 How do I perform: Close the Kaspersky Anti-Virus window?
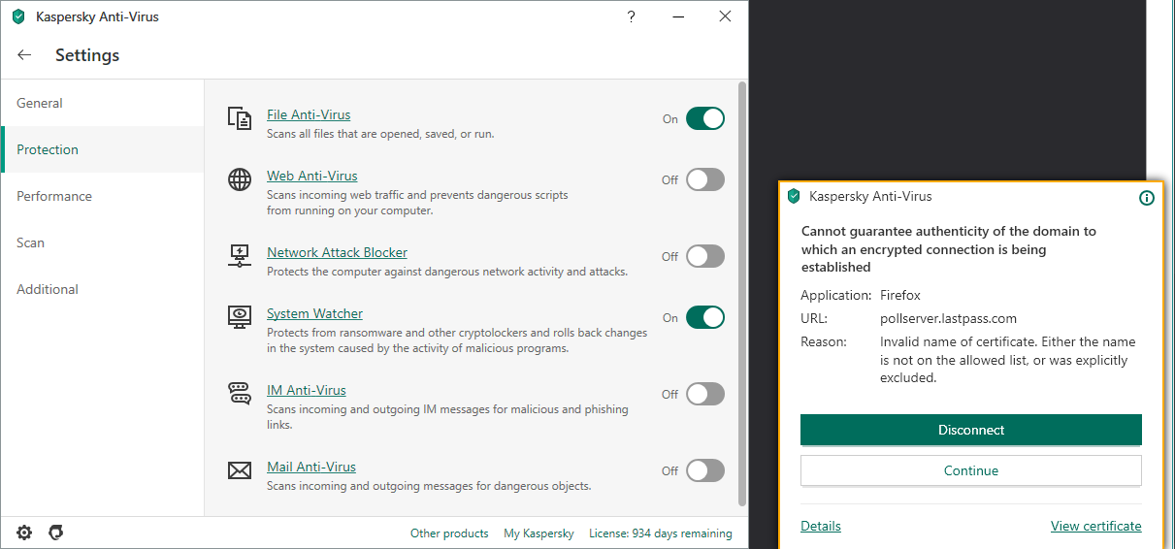(725, 16)
